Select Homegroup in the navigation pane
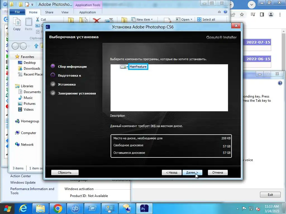Screen dimensions: 286x214 [30, 121]
